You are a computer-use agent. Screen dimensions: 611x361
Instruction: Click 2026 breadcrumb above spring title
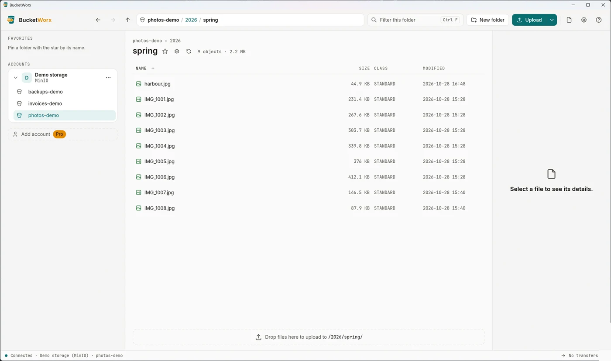(175, 41)
